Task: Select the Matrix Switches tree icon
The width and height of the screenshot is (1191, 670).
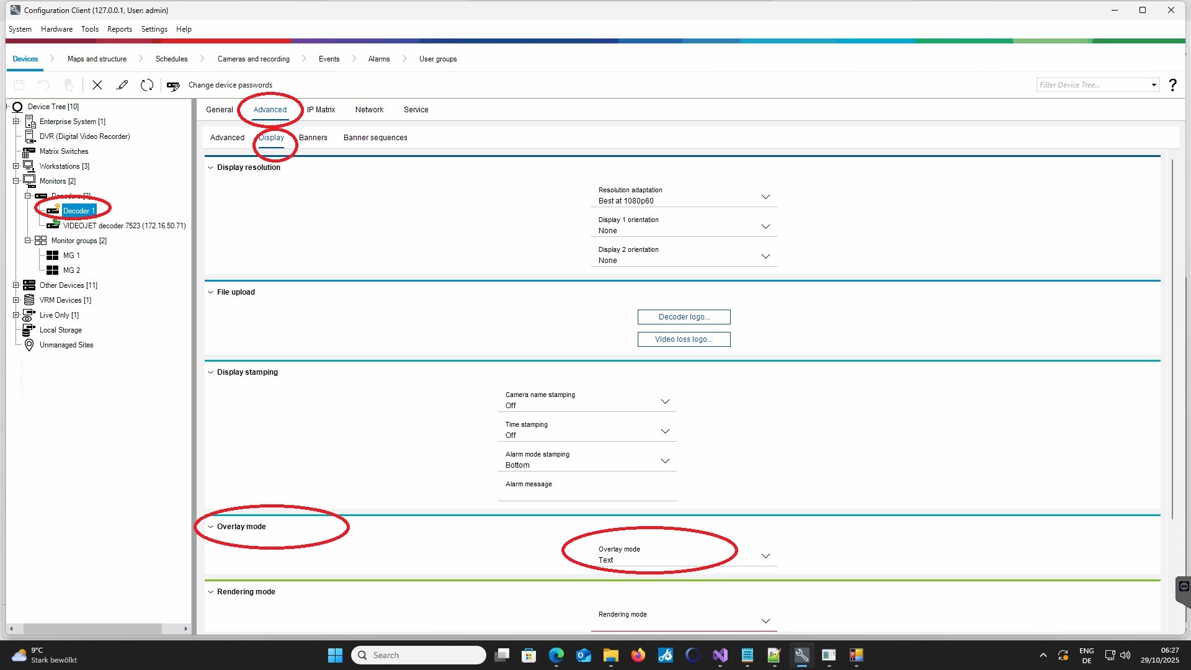Action: pos(29,151)
